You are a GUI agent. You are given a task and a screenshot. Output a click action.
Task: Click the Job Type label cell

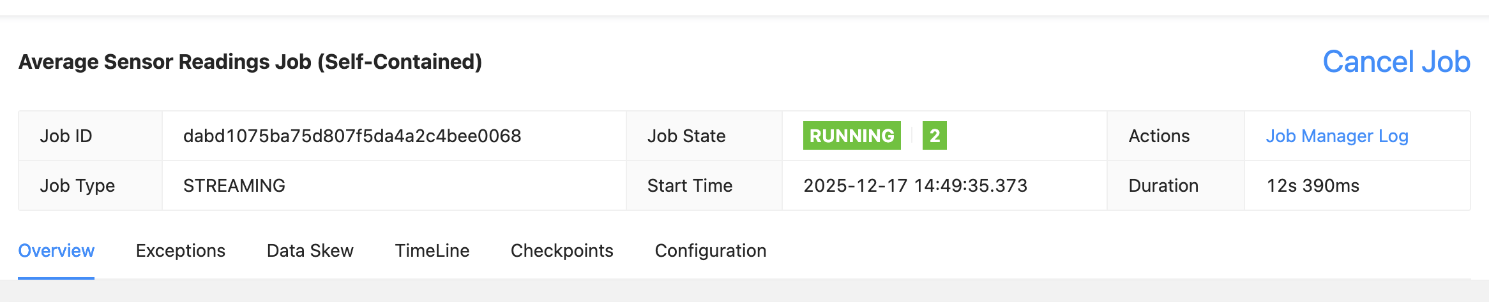(77, 185)
